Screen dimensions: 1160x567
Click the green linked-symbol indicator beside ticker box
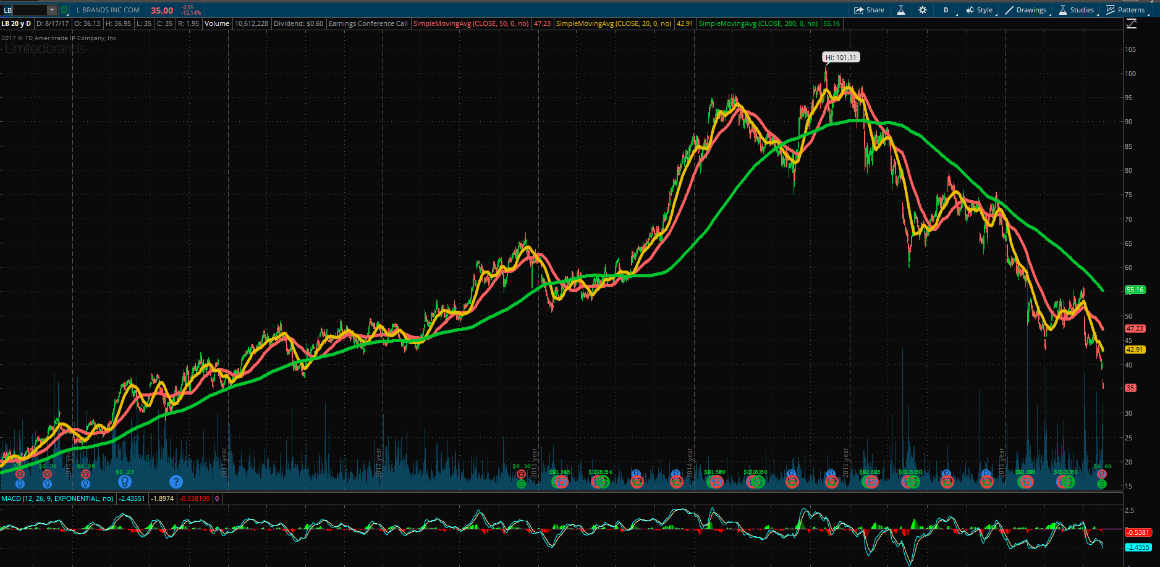pyautogui.click(x=64, y=10)
